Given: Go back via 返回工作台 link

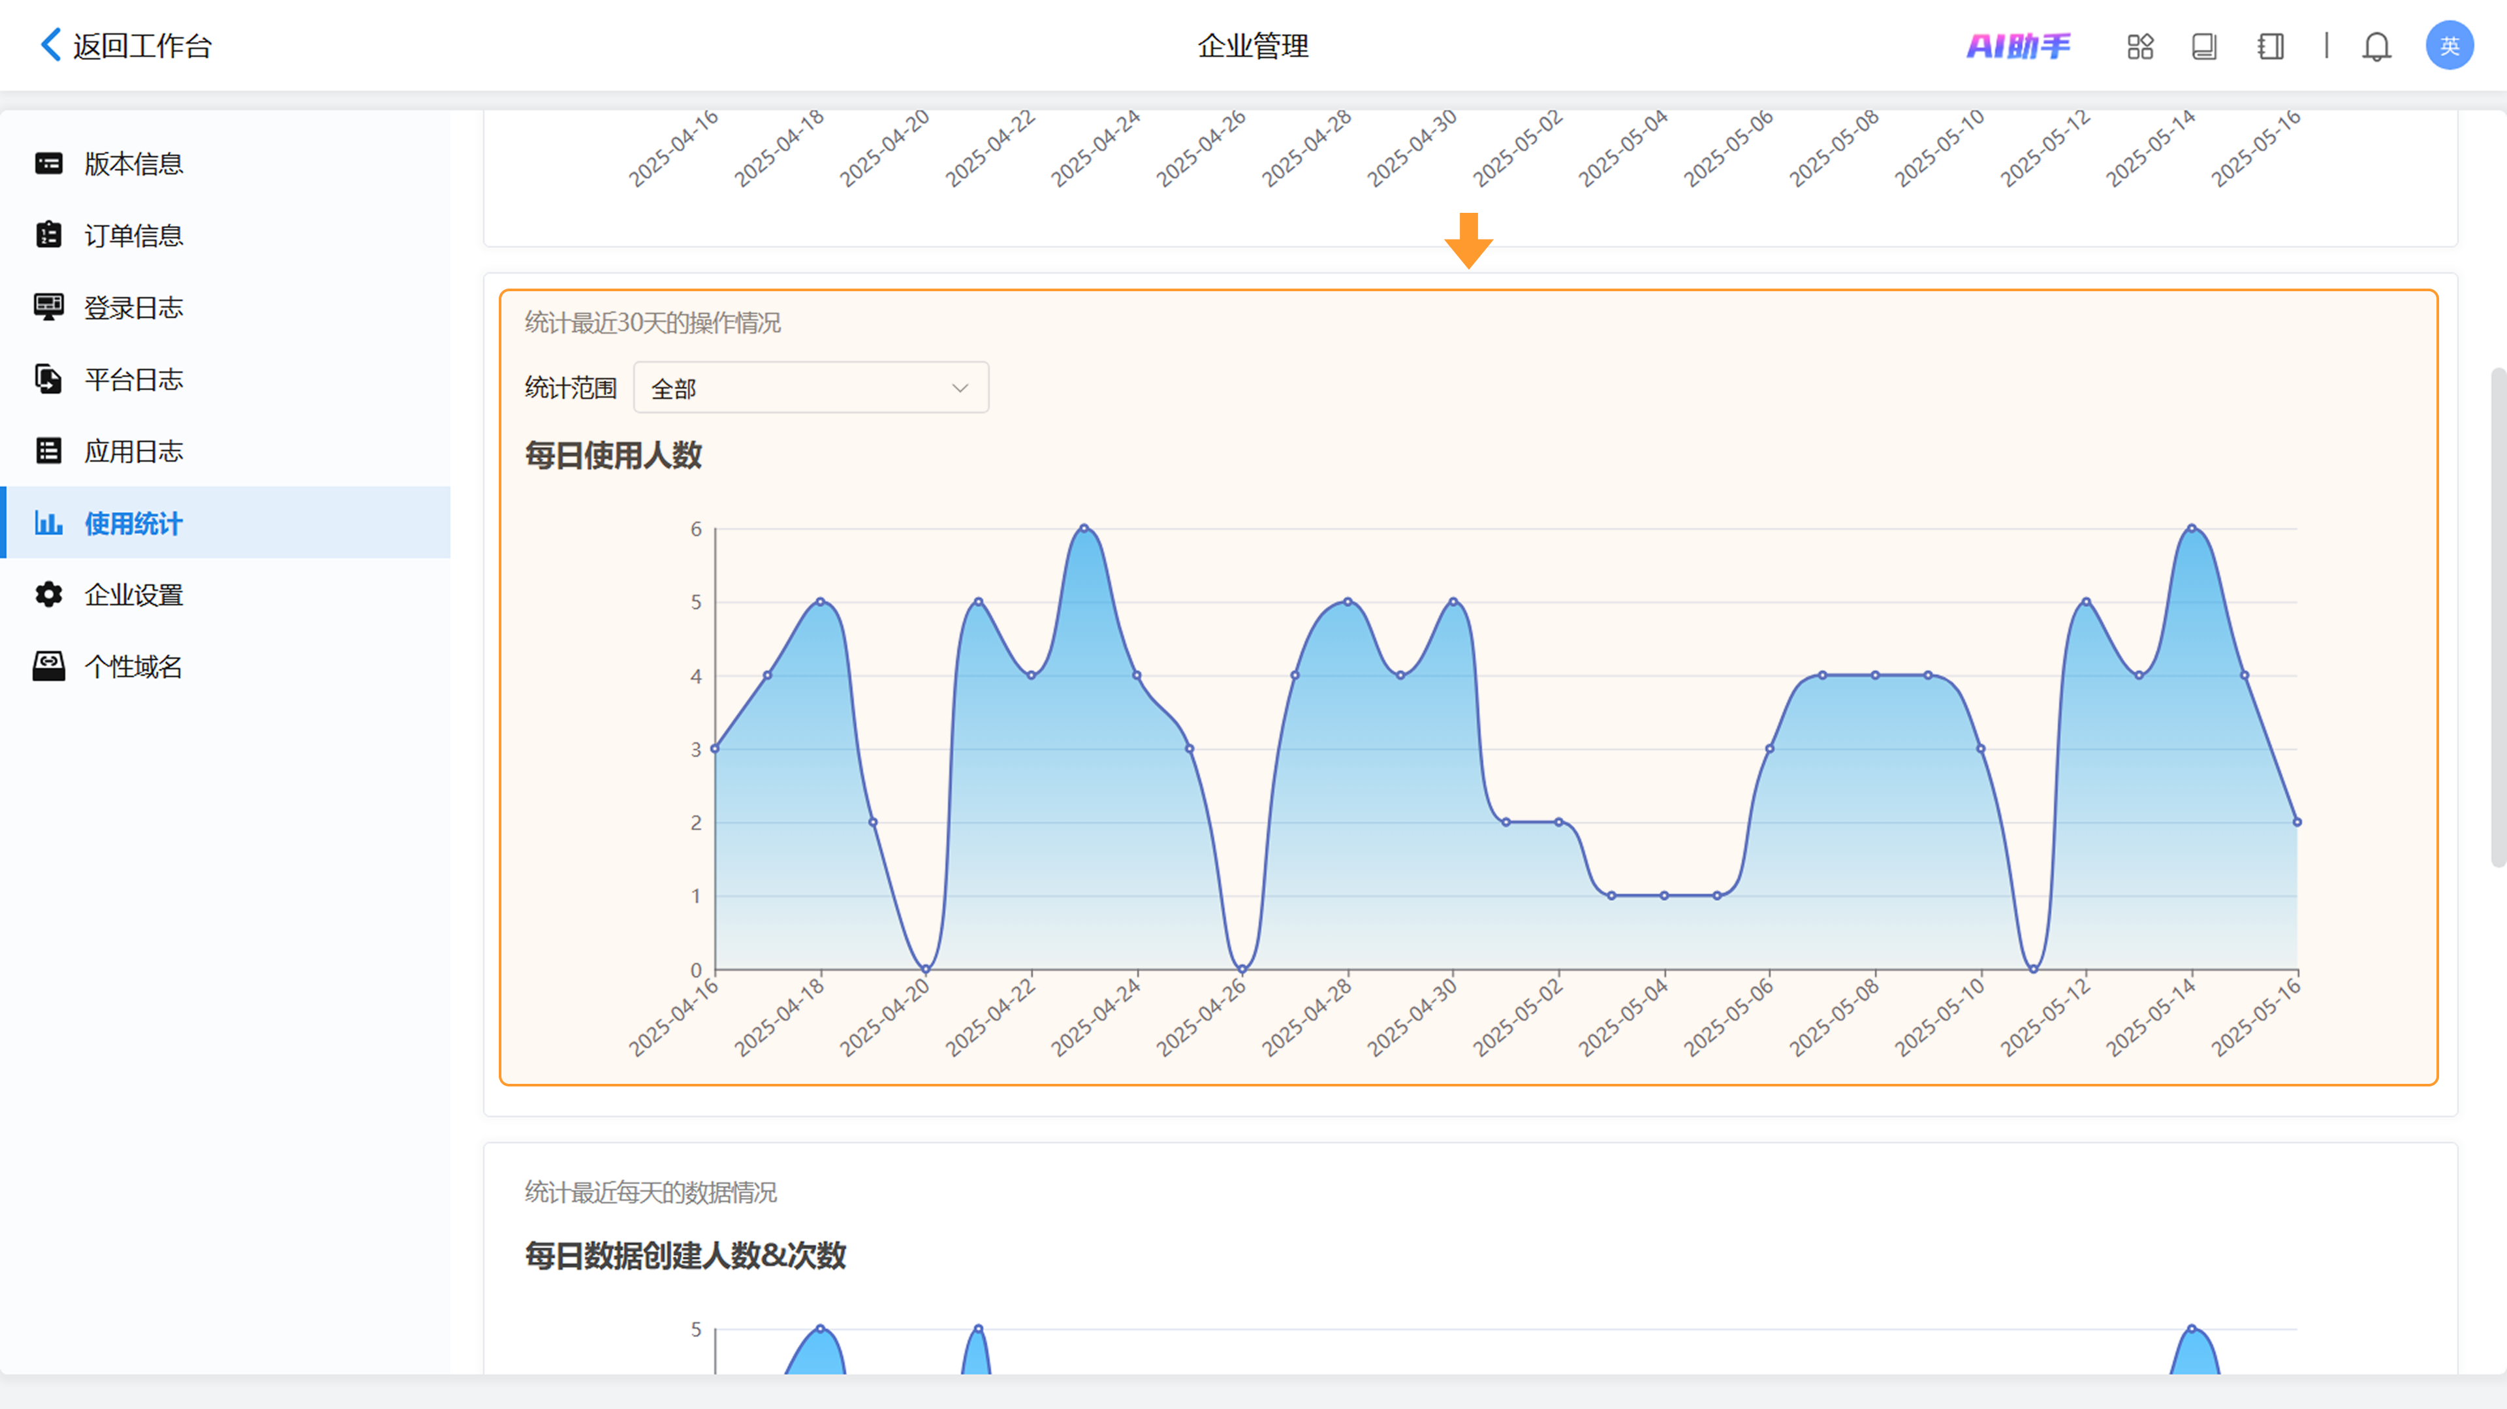Looking at the screenshot, I should point(142,46).
